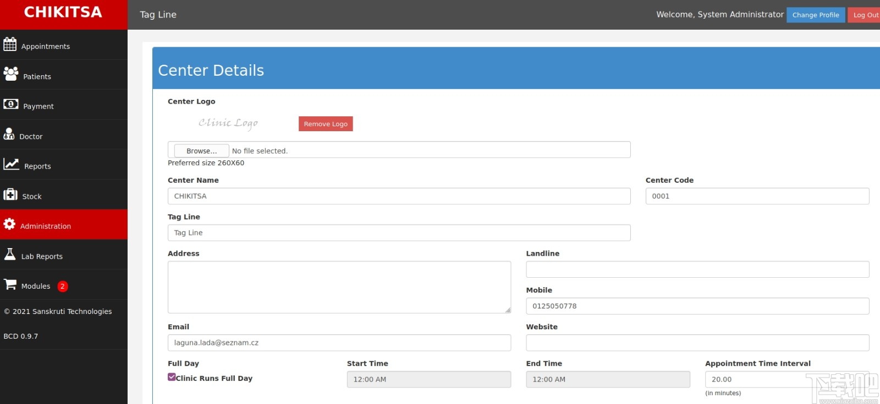
Task: Open the Modules menu
Action: tap(64, 285)
